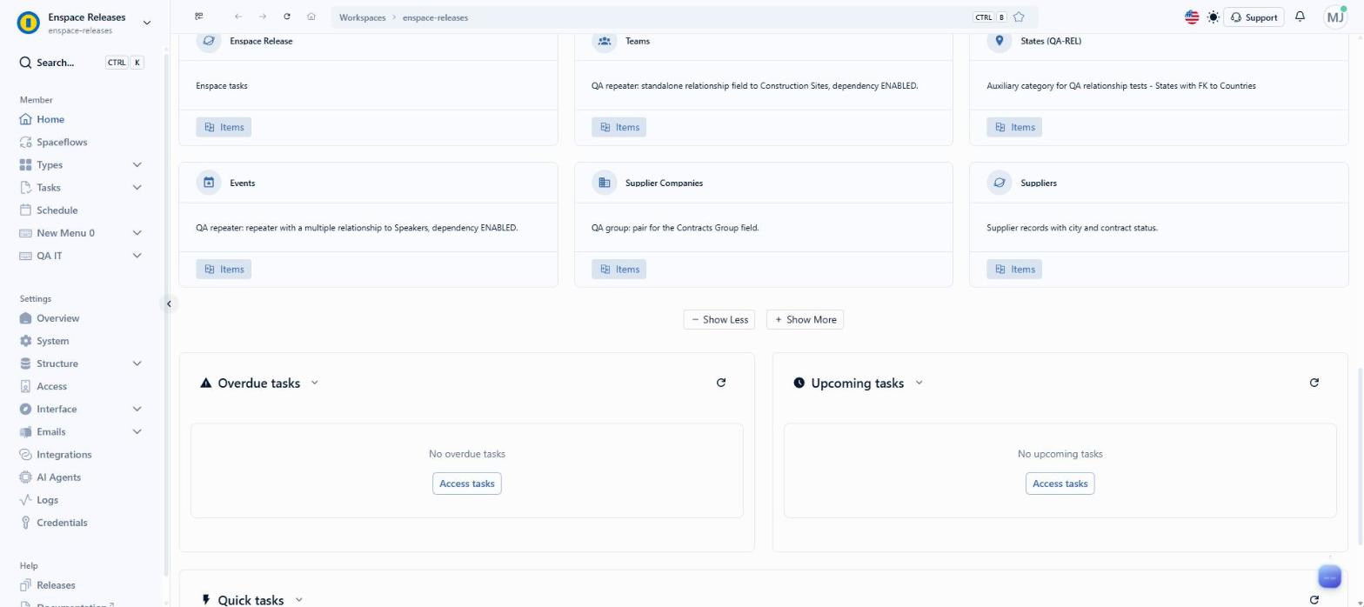Viewport: 1364px width, 607px height.
Task: Open Items for Suppliers card
Action: coord(1014,270)
